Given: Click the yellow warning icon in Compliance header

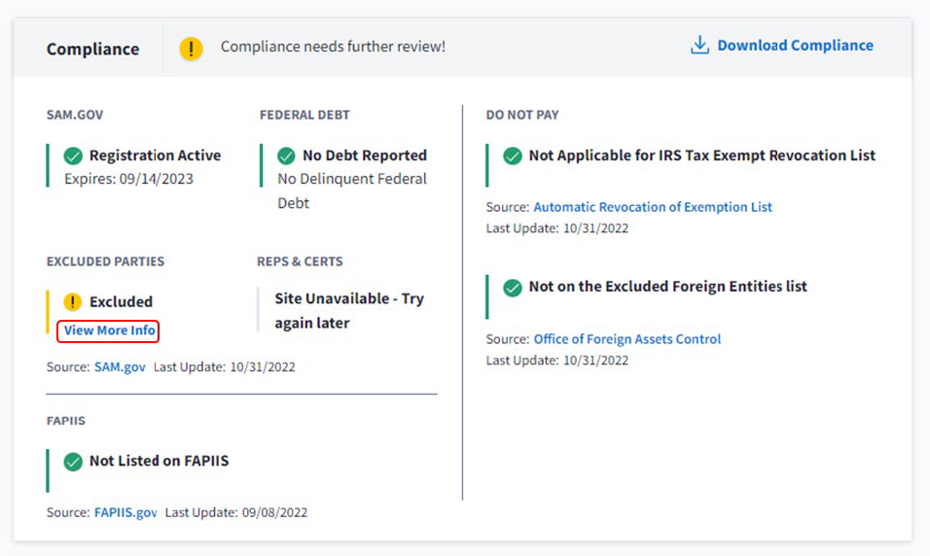Looking at the screenshot, I should coord(192,48).
